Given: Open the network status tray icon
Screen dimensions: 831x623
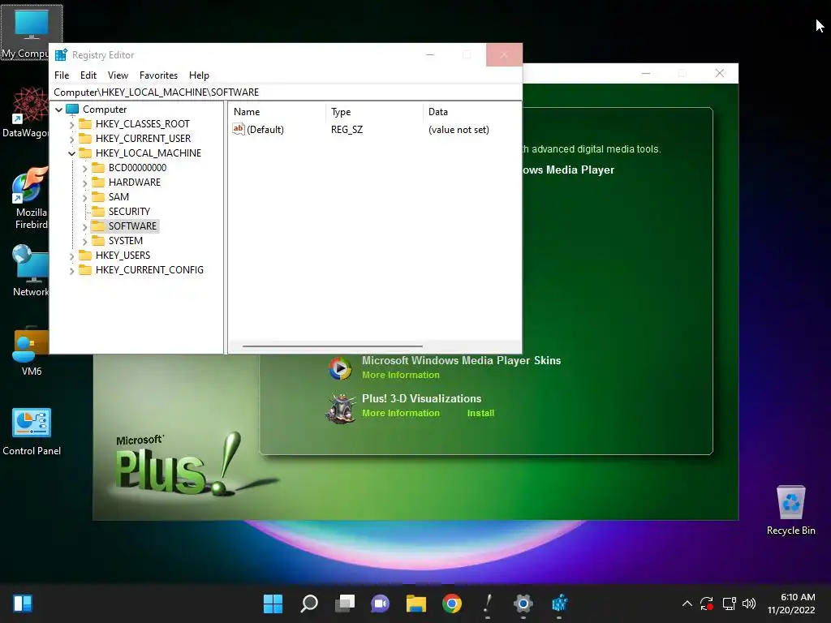Looking at the screenshot, I should tap(730, 604).
